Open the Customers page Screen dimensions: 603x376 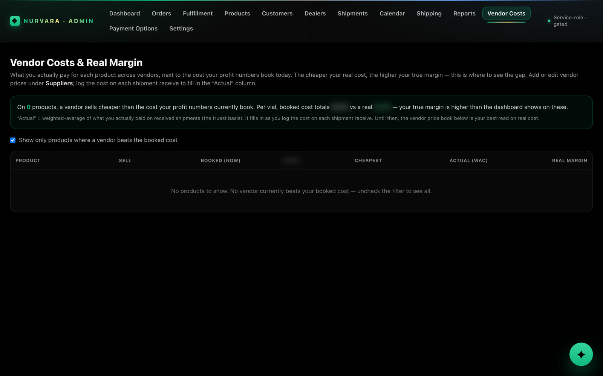pyautogui.click(x=277, y=14)
